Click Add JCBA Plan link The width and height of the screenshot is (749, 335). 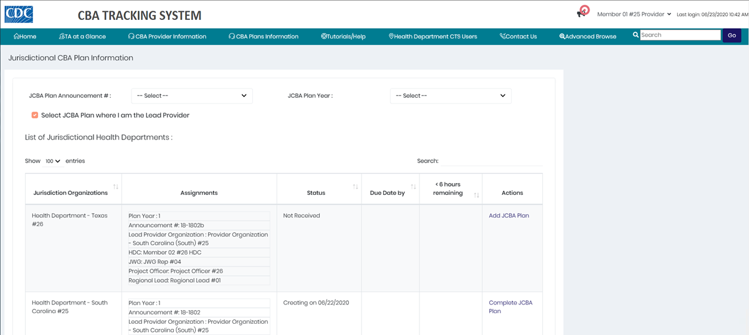tap(508, 216)
